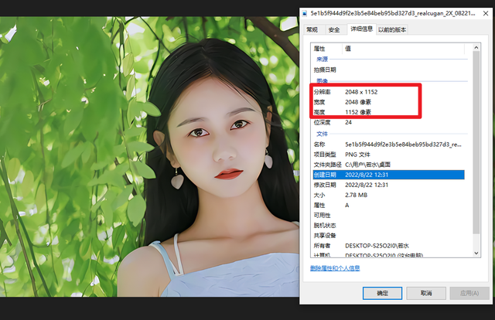495x320 pixels.
Task: Select the 高度 1152 像素 row
Action: tap(388, 112)
